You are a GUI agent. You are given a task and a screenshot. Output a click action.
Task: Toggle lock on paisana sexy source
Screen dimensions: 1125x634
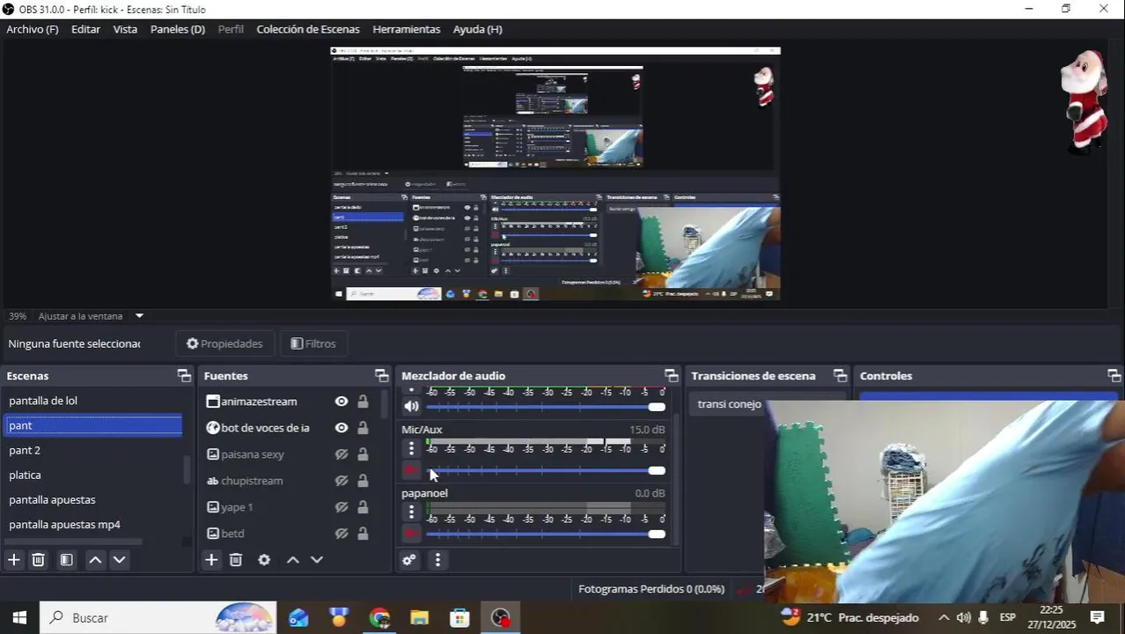pyautogui.click(x=363, y=454)
